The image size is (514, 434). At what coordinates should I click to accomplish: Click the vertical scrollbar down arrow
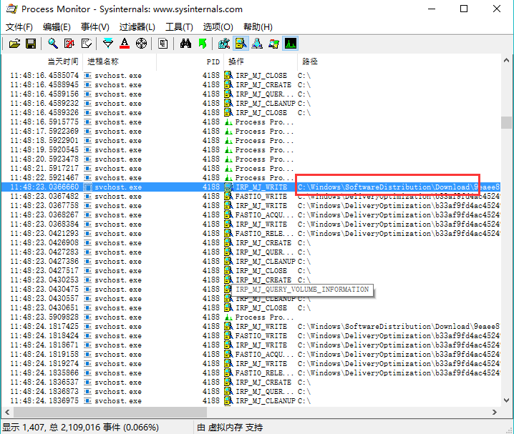coord(506,400)
